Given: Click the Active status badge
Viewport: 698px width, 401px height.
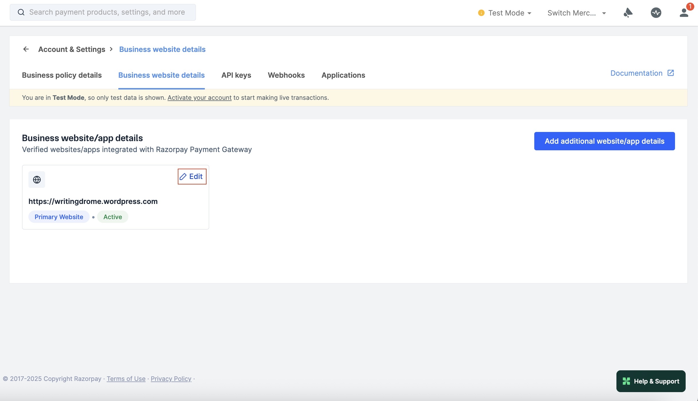Looking at the screenshot, I should (113, 217).
